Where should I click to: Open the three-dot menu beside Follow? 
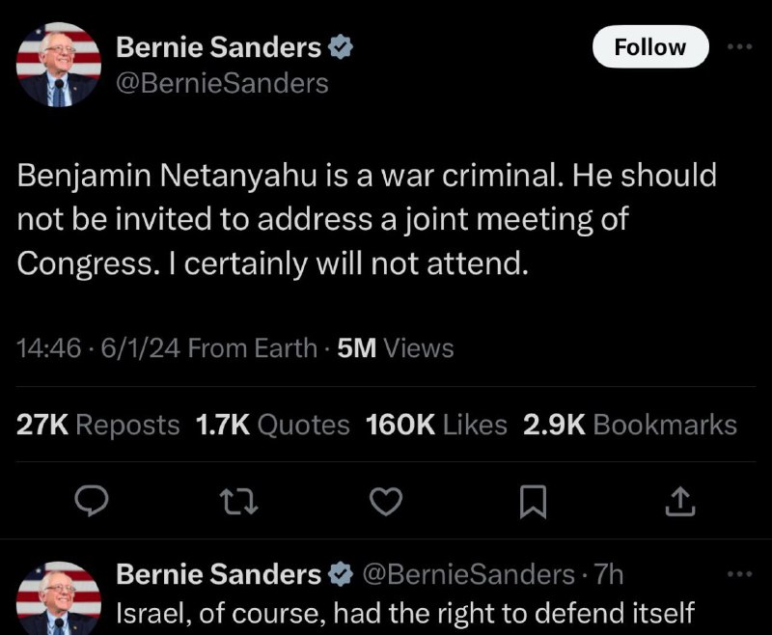740,45
